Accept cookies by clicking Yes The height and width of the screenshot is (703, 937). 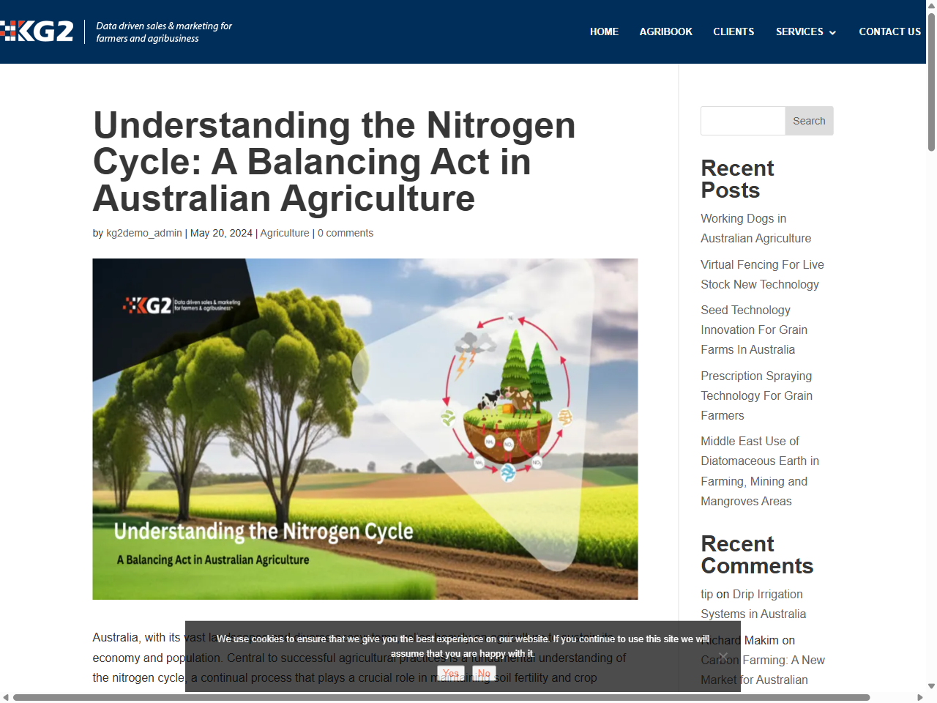coord(451,672)
